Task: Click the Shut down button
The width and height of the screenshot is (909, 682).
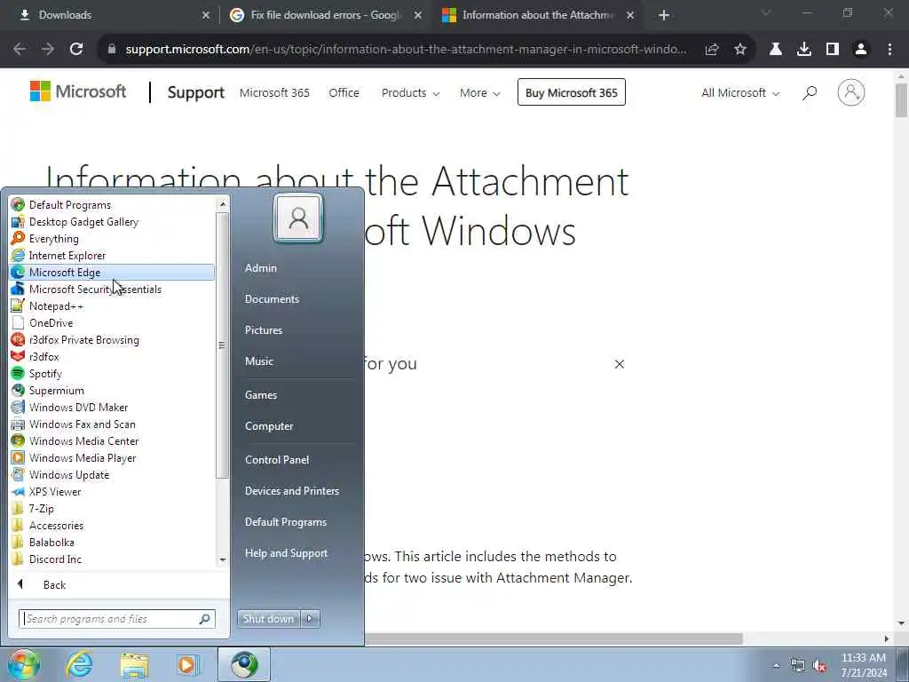Action: (269, 618)
